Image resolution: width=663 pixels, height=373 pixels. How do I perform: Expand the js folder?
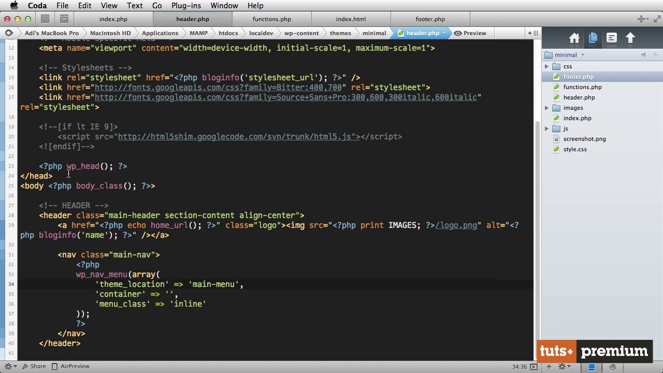click(x=546, y=128)
